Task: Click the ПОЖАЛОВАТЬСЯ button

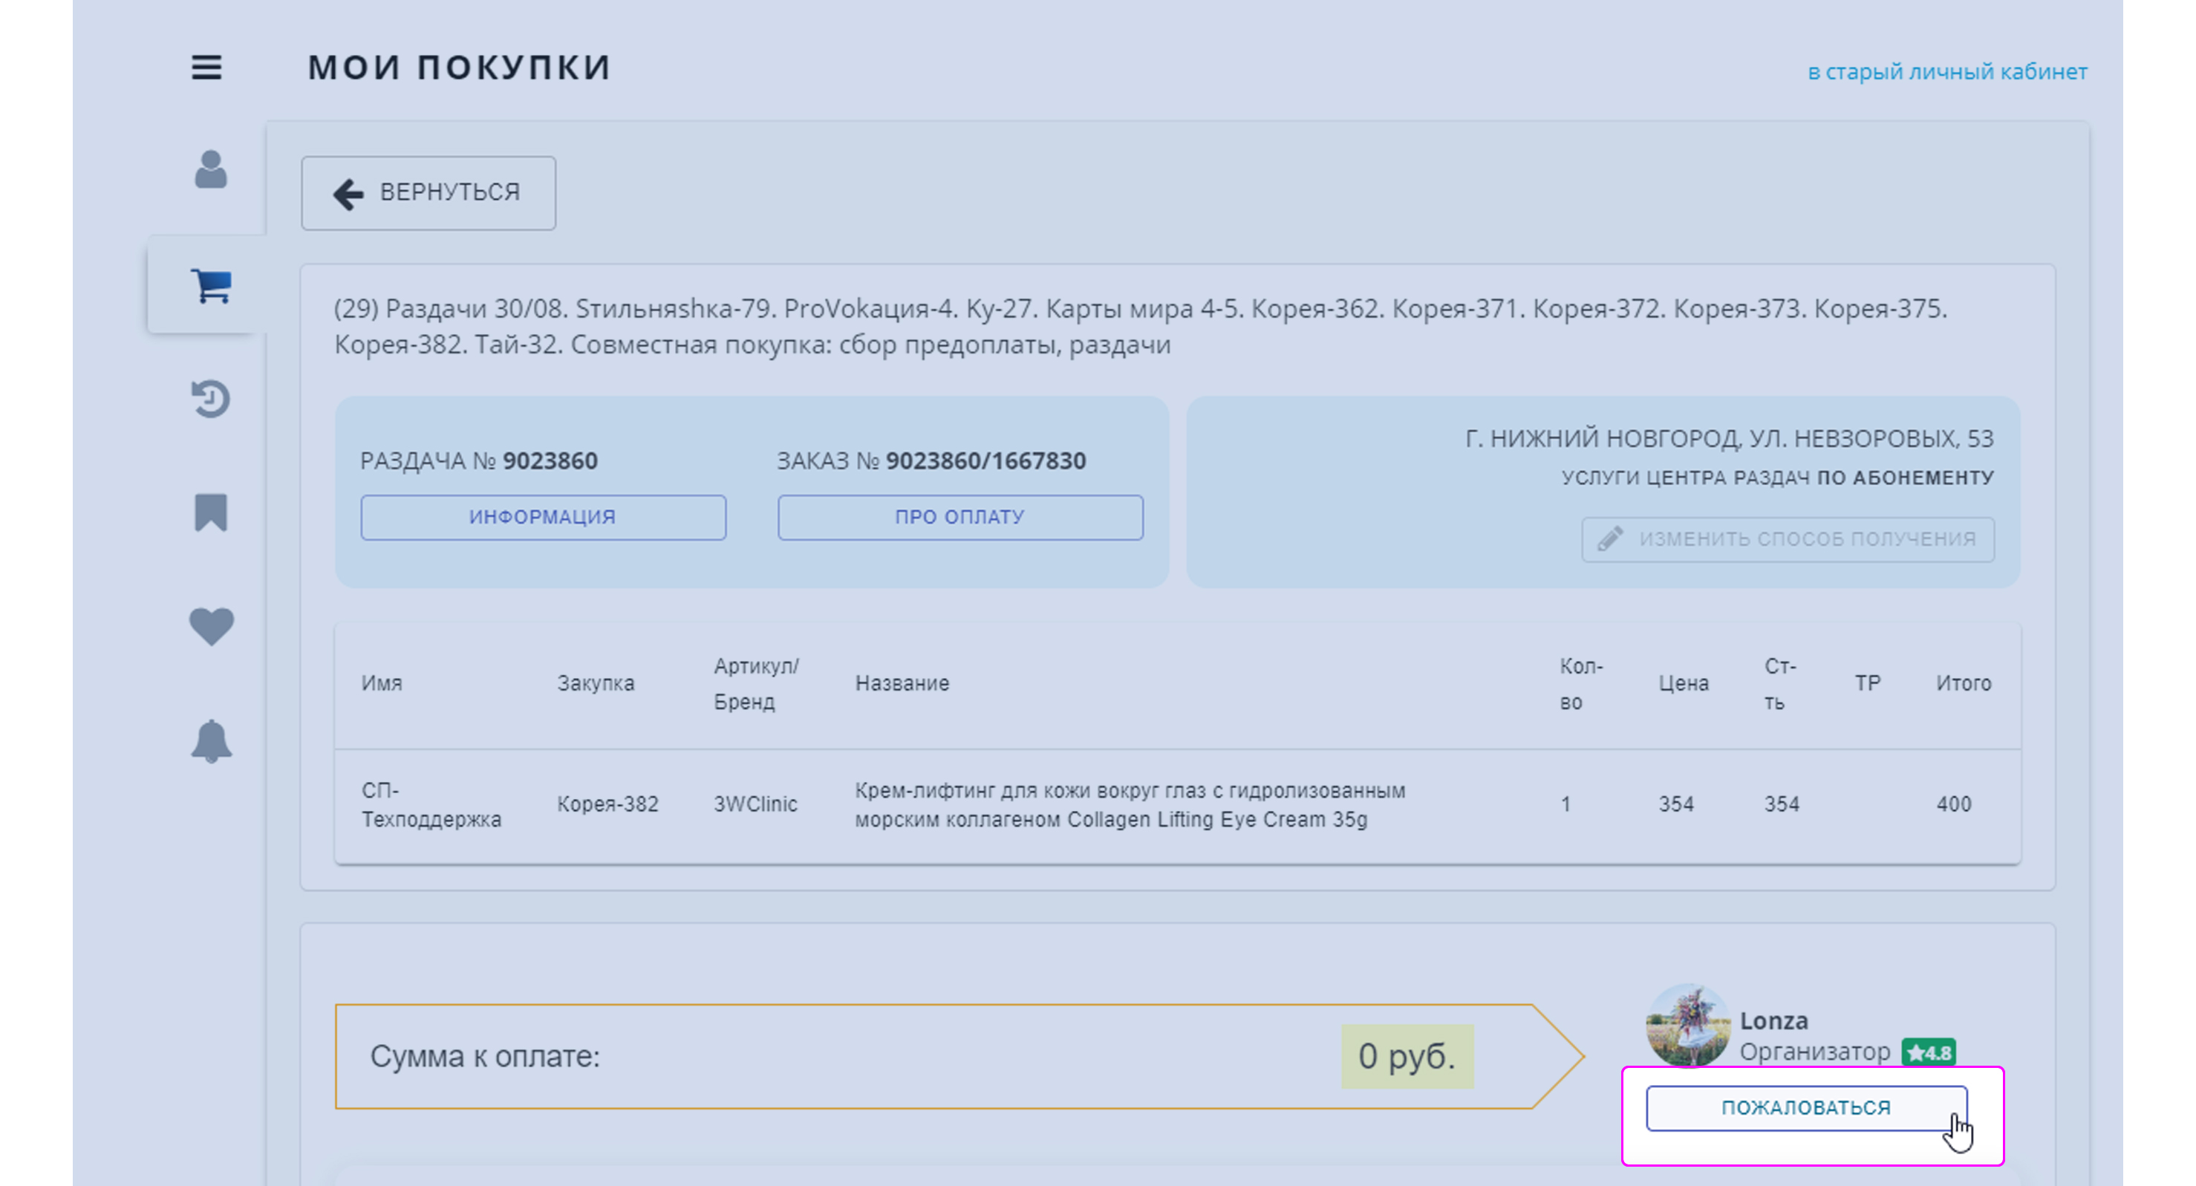Action: coord(1806,1107)
